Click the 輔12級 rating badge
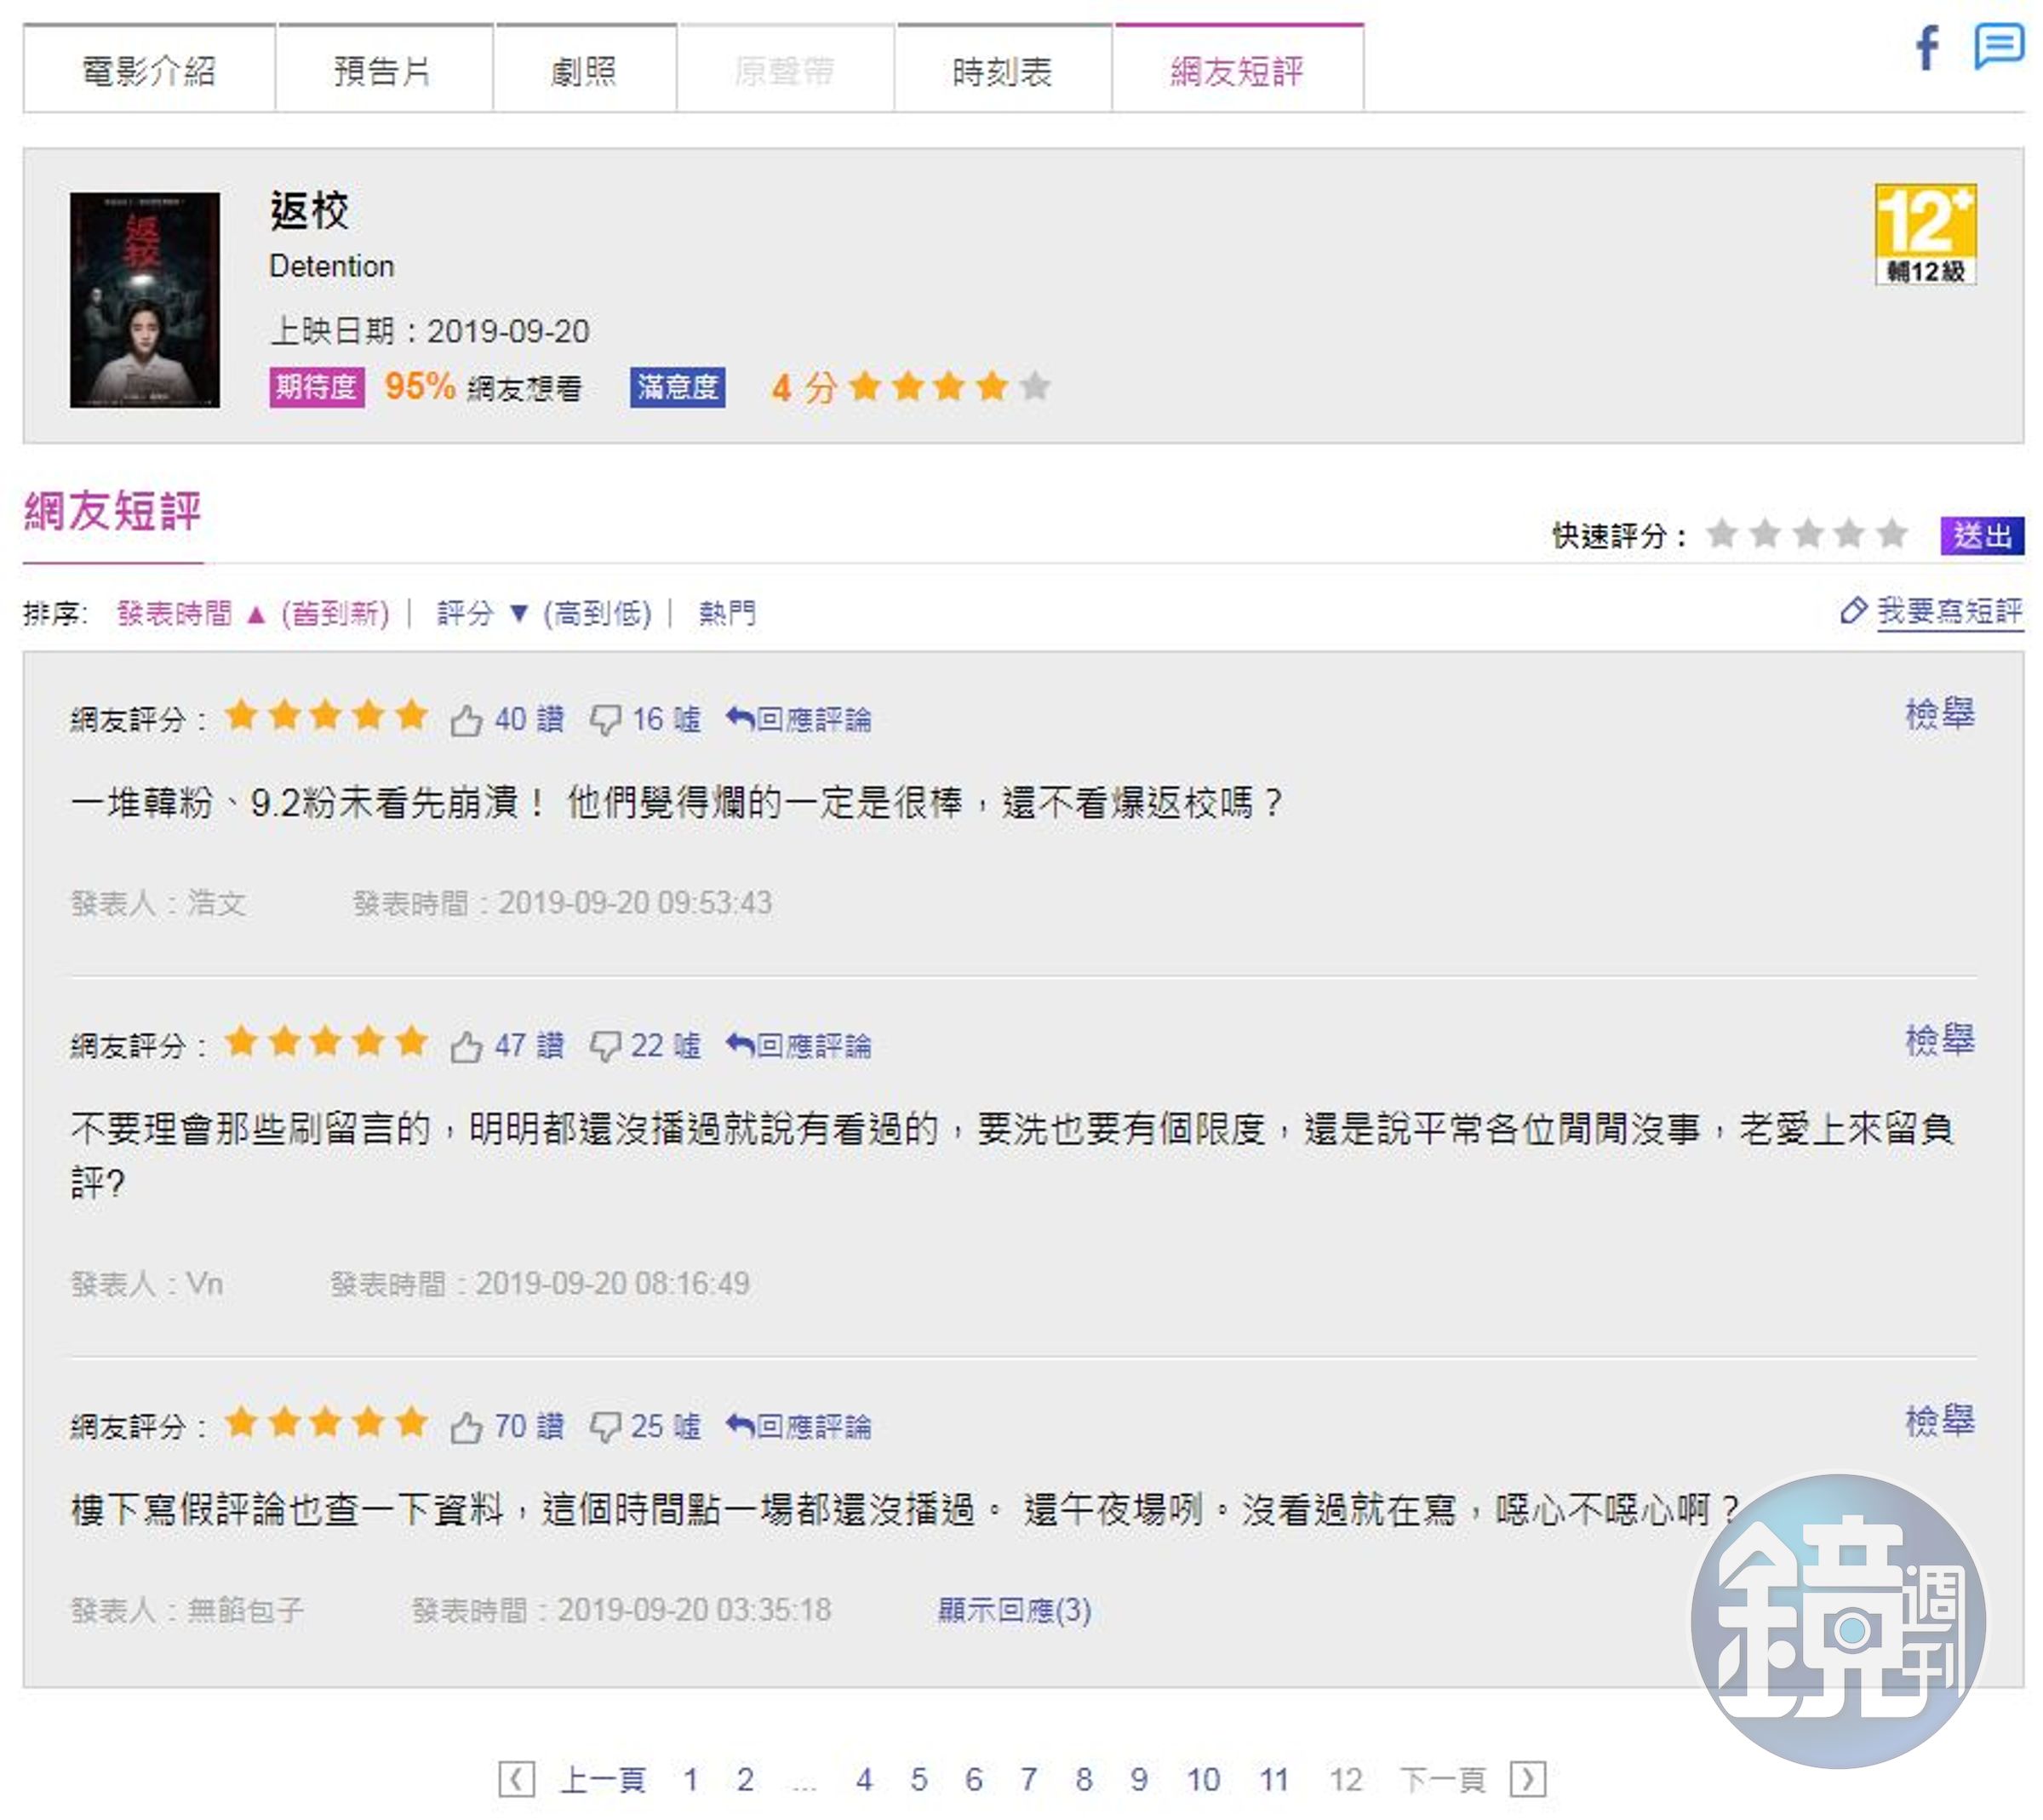 [1925, 235]
